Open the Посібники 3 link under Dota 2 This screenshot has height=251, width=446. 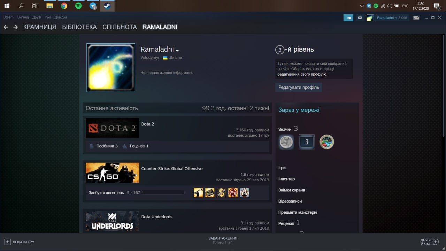(107, 146)
